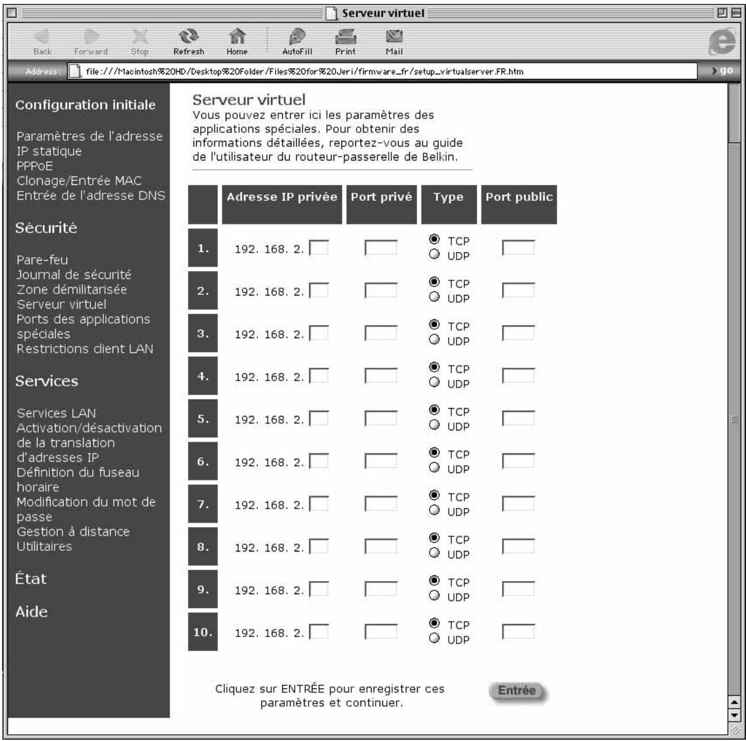Open the PPPoE link
Screen dimensions: 746x741
point(35,166)
